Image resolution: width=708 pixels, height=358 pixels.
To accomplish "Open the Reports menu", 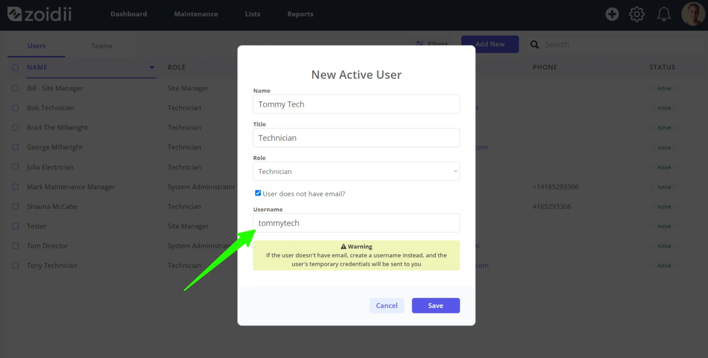I will (x=300, y=14).
